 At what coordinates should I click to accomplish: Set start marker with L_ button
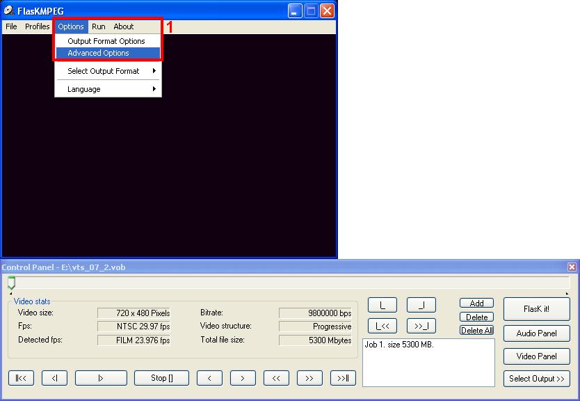tap(382, 305)
